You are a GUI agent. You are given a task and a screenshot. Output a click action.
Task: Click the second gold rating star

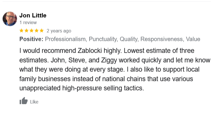pos(26,31)
